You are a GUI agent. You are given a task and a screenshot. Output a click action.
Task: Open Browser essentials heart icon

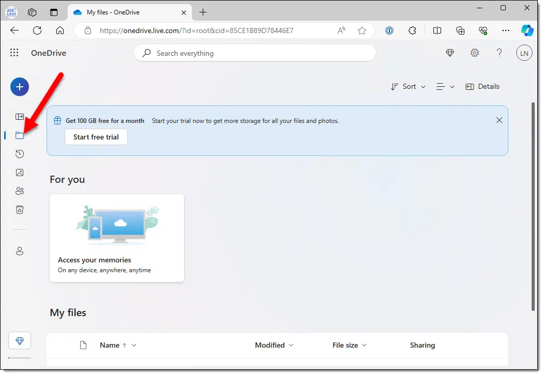click(x=482, y=30)
